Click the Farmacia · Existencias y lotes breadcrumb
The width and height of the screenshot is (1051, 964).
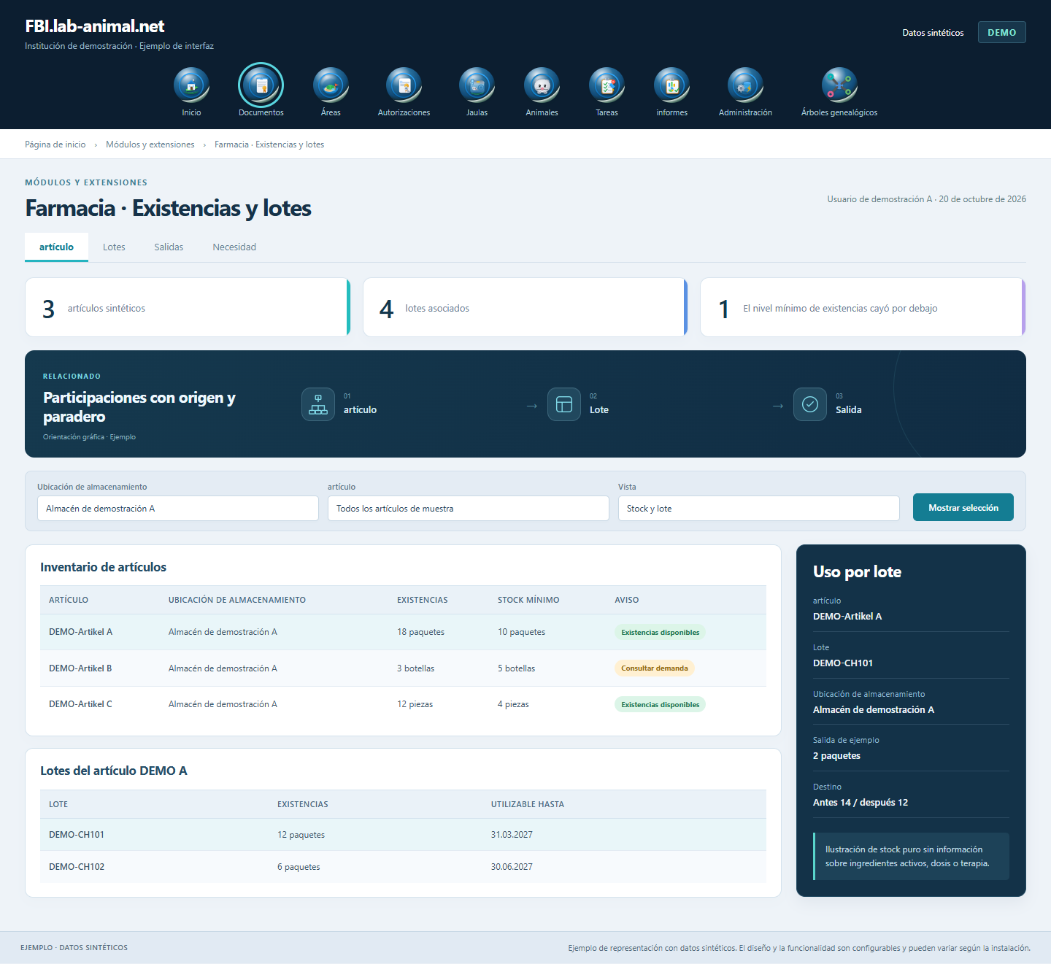(269, 144)
